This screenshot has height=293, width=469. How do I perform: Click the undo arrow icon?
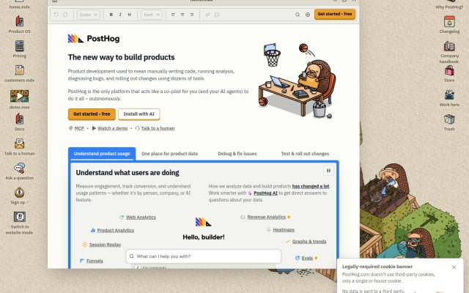coord(56,15)
